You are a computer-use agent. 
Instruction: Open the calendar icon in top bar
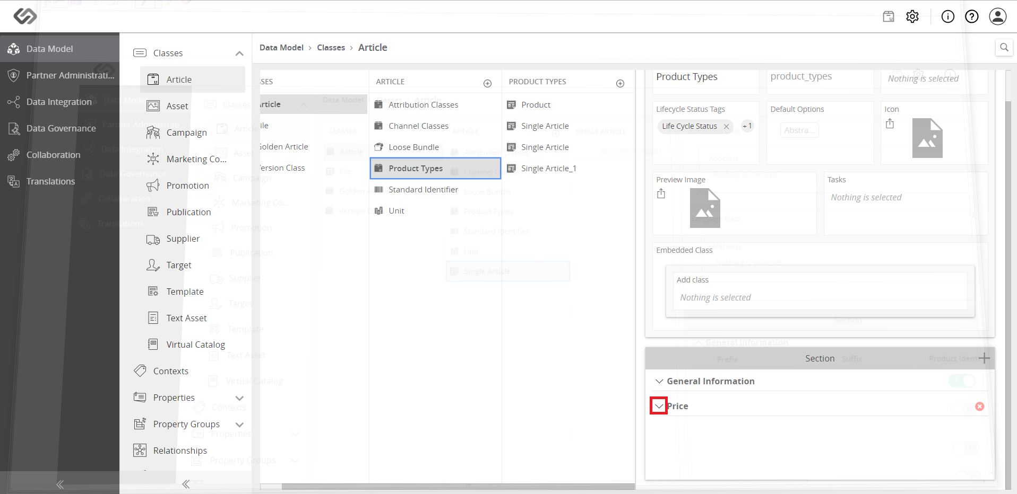(889, 16)
